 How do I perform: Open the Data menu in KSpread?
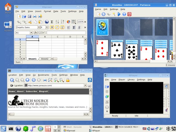(56, 11)
